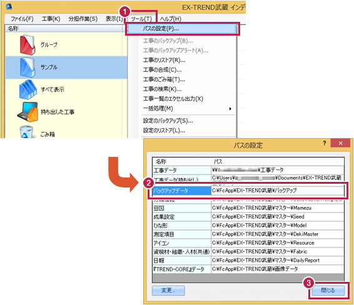Image resolution: width=354 pixels, height=305 pixels.
Task: Open the 工事(K) menu
Action: pos(51,19)
